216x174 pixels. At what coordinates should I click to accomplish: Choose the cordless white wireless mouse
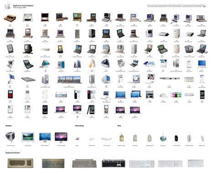pyautogui.click(x=202, y=138)
